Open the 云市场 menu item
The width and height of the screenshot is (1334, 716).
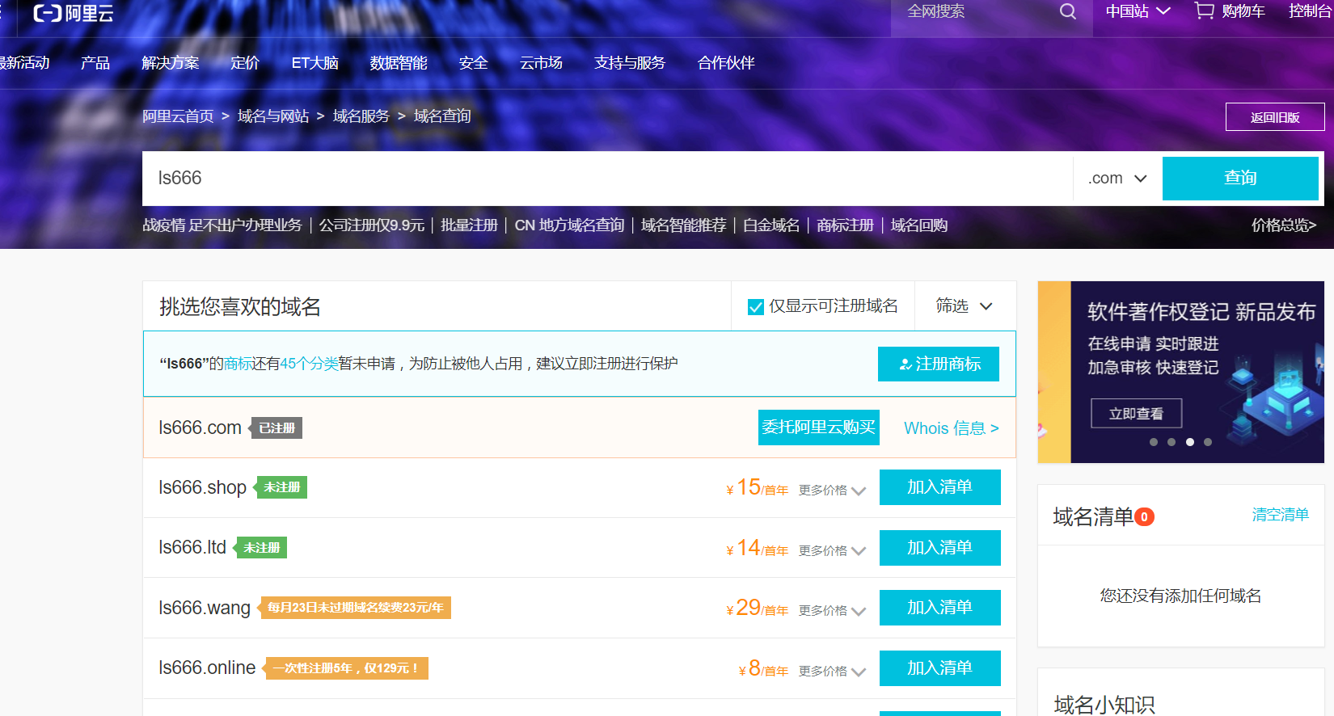click(x=541, y=63)
